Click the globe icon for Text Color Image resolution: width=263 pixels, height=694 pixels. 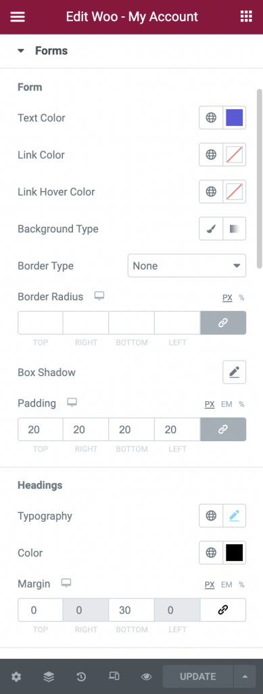[212, 118]
